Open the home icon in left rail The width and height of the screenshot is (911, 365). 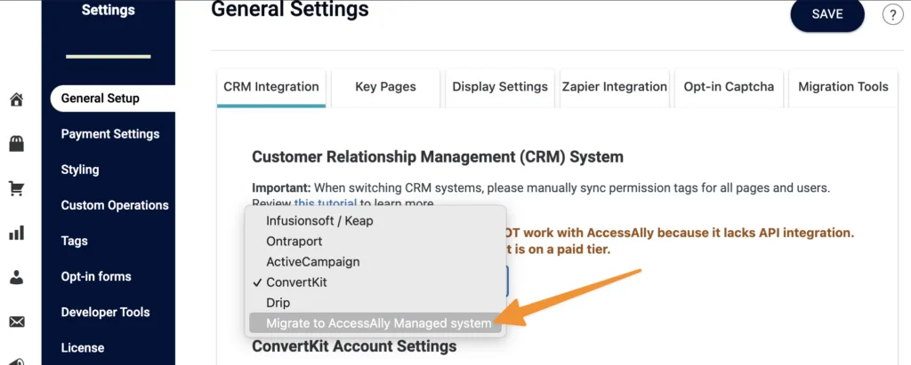click(x=17, y=99)
